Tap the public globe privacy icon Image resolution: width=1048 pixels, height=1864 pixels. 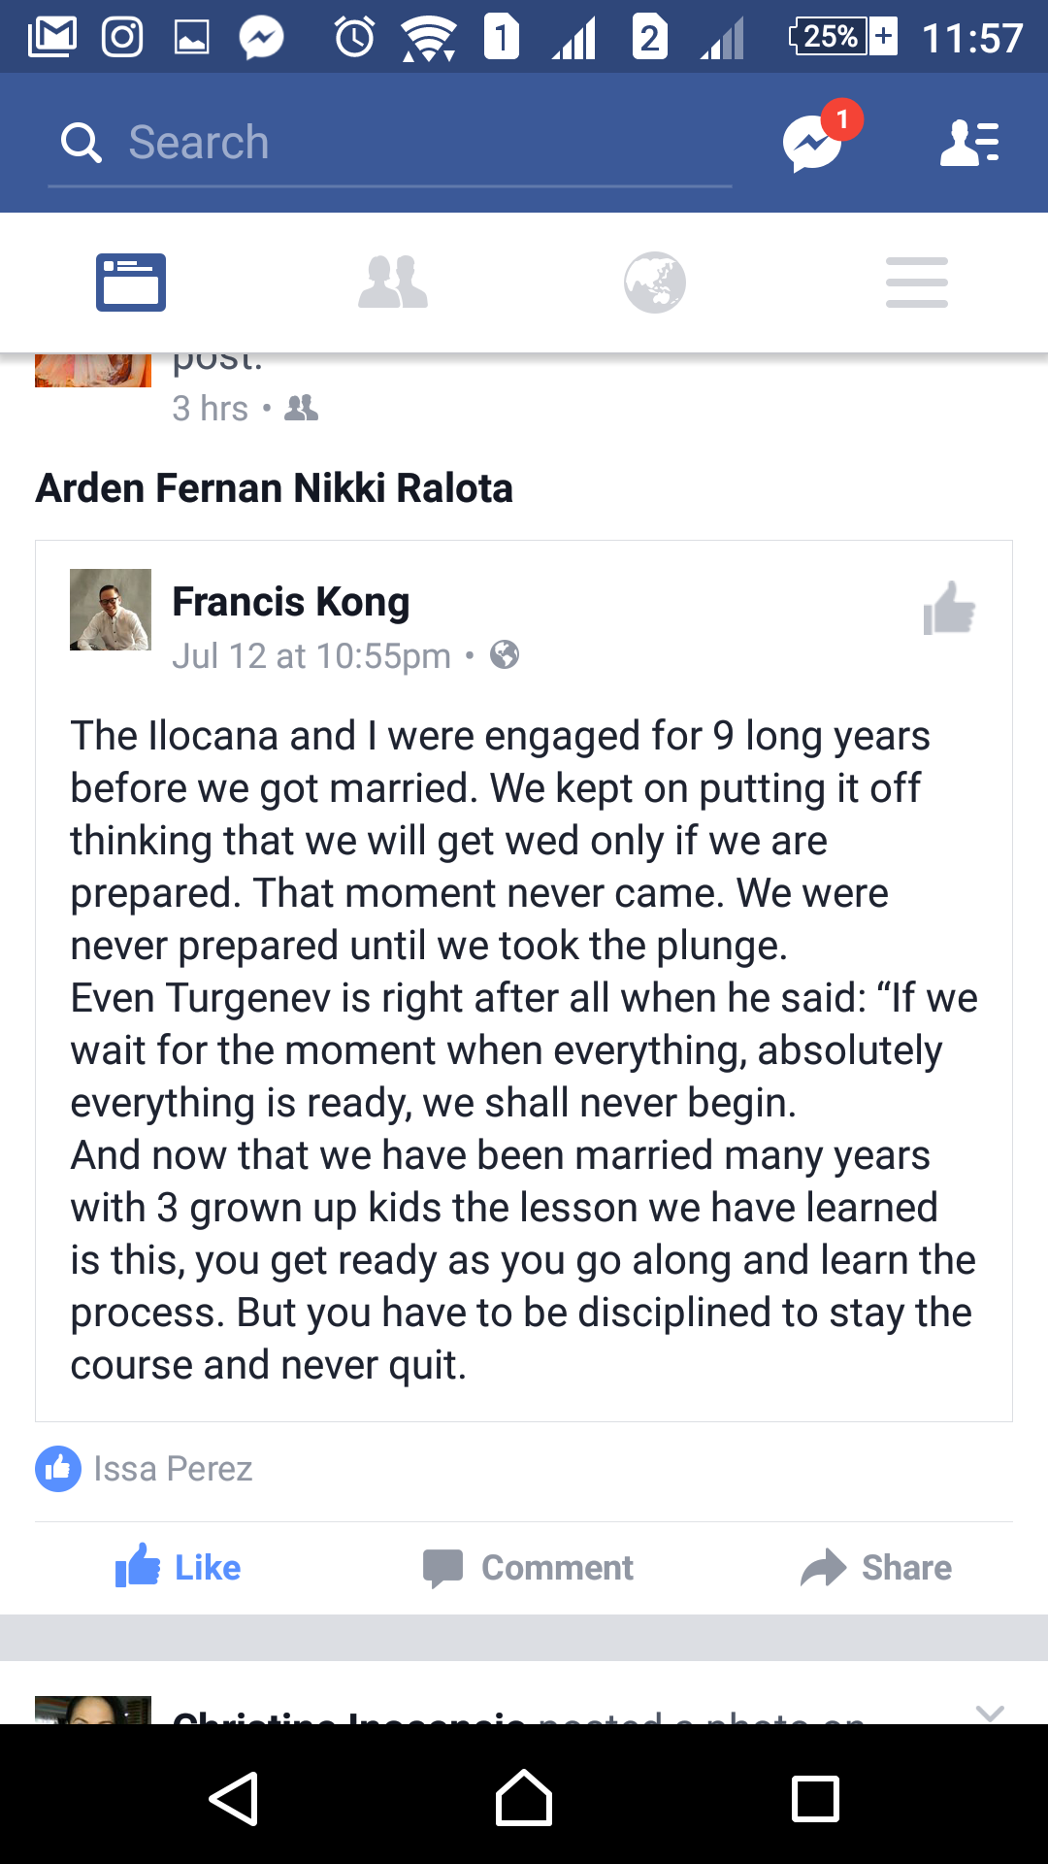click(505, 655)
